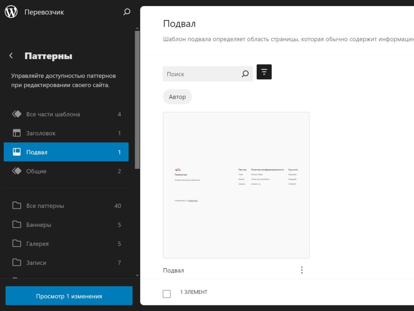Focus the Поиск search field
This screenshot has height=311, width=414.
(x=208, y=74)
